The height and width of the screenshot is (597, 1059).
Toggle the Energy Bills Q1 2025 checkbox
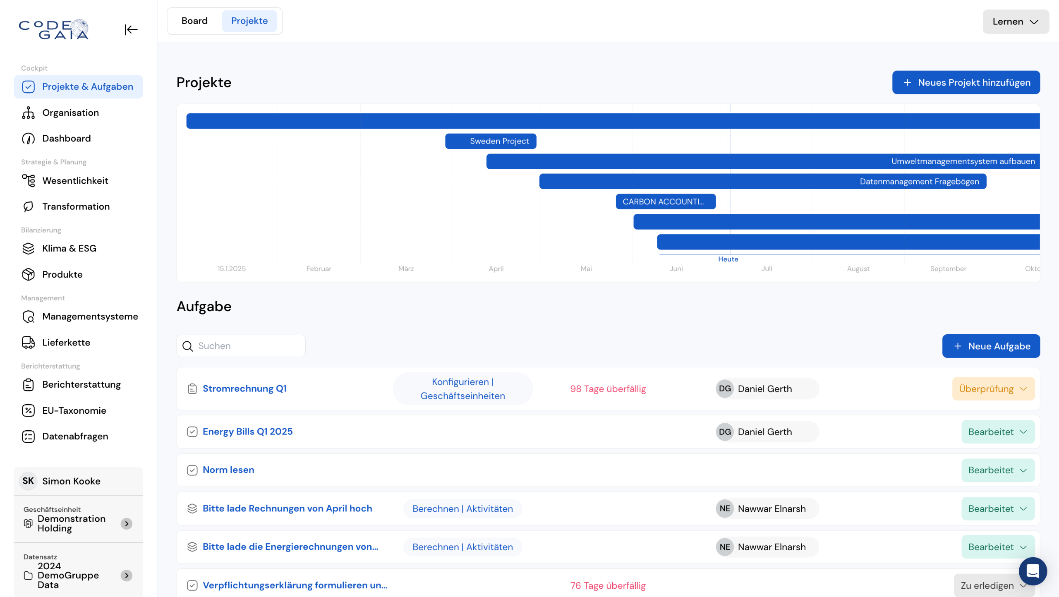[x=192, y=432]
